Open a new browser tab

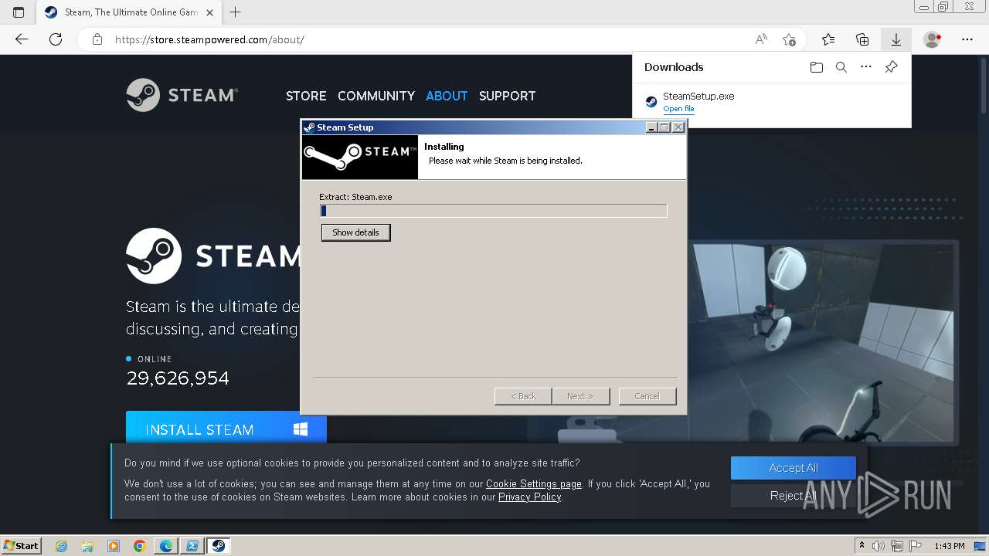pos(236,12)
